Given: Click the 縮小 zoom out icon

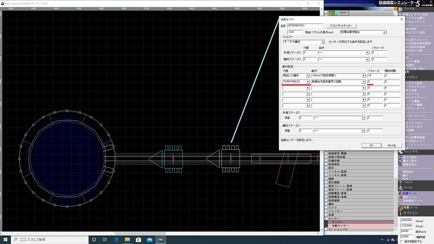Looking at the screenshot, I should coord(400,175).
